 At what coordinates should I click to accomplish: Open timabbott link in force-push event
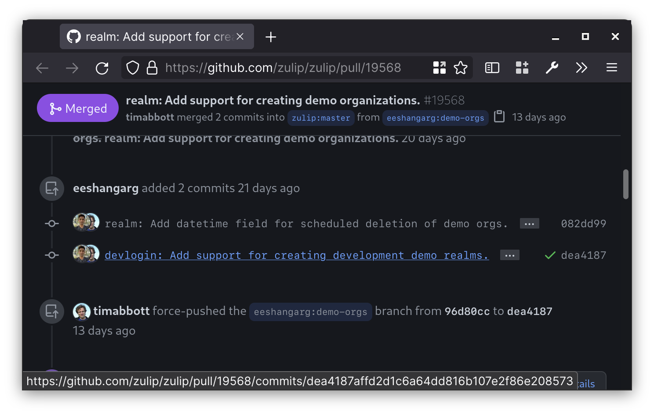[121, 311]
